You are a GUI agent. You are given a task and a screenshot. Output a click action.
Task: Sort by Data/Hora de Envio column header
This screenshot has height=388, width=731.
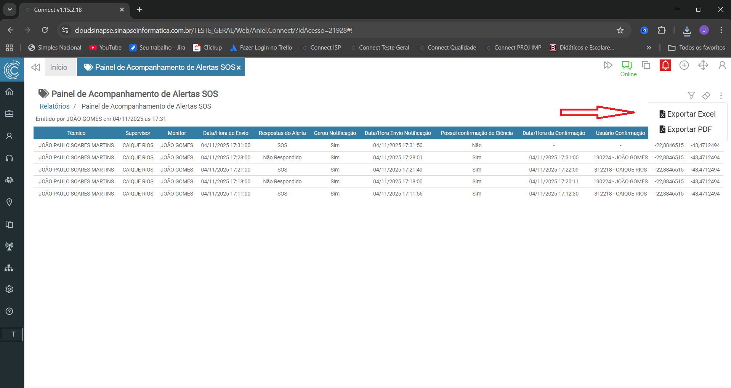[226, 133]
